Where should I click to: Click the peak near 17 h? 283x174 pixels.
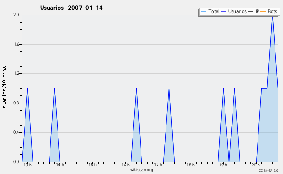[x=169, y=89]
